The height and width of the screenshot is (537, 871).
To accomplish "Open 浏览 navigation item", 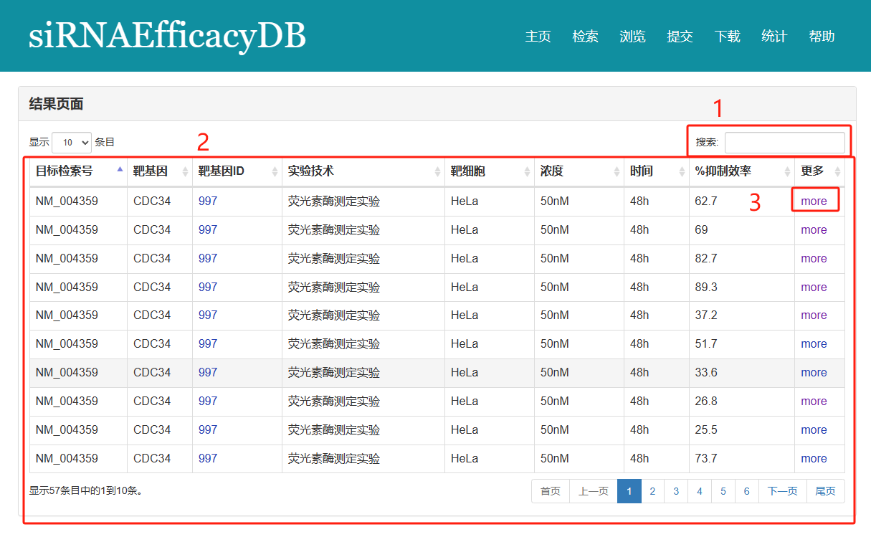I will click(x=632, y=37).
